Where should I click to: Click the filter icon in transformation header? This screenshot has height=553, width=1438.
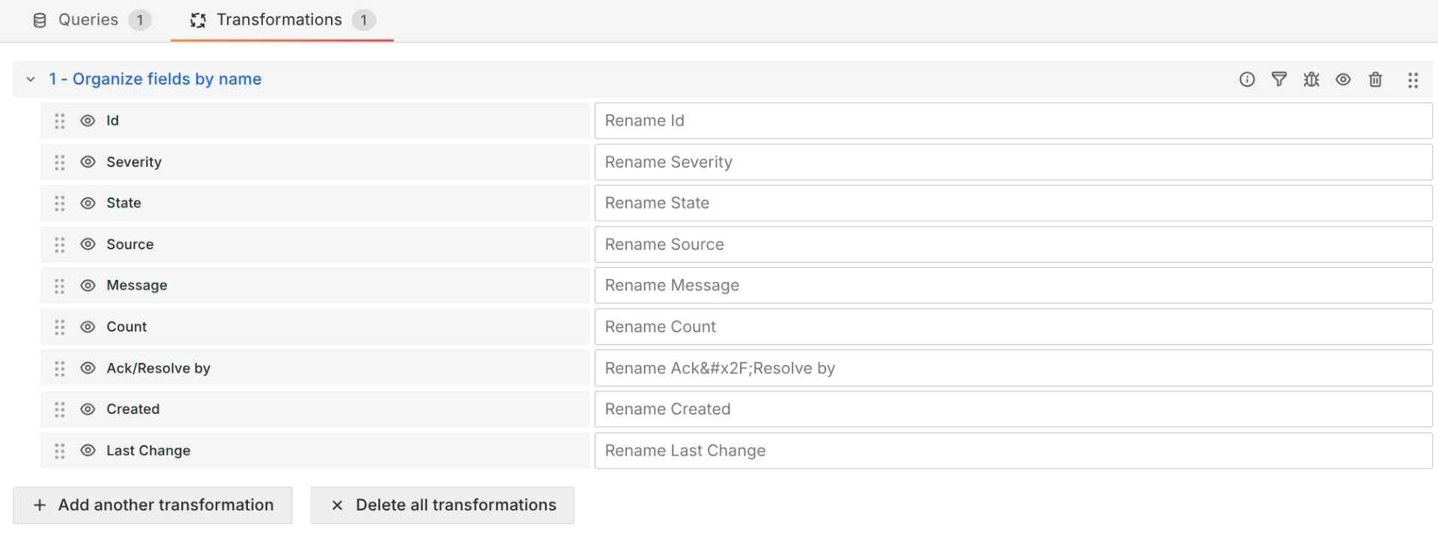tap(1278, 79)
